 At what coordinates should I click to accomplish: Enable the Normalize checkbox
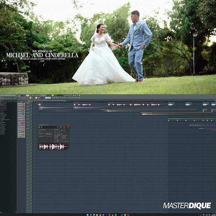56,137
